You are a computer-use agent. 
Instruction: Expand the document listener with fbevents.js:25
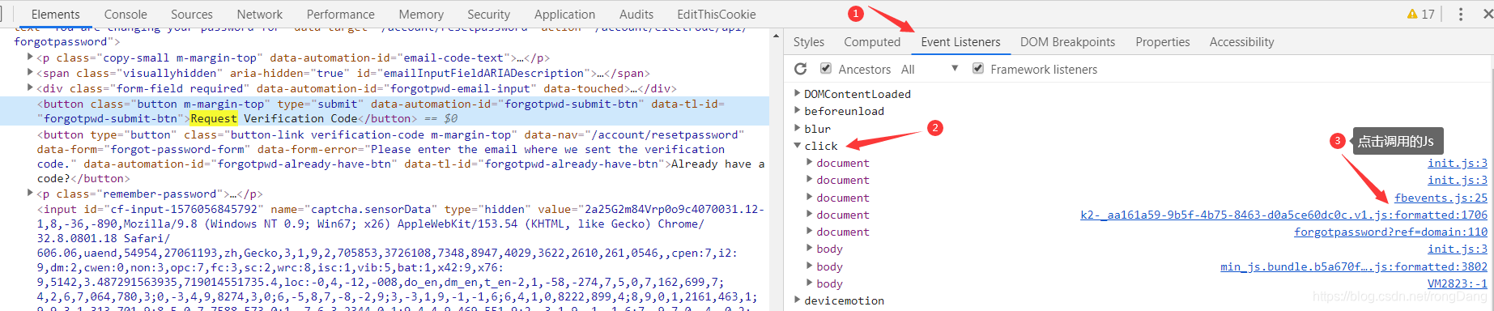point(810,197)
